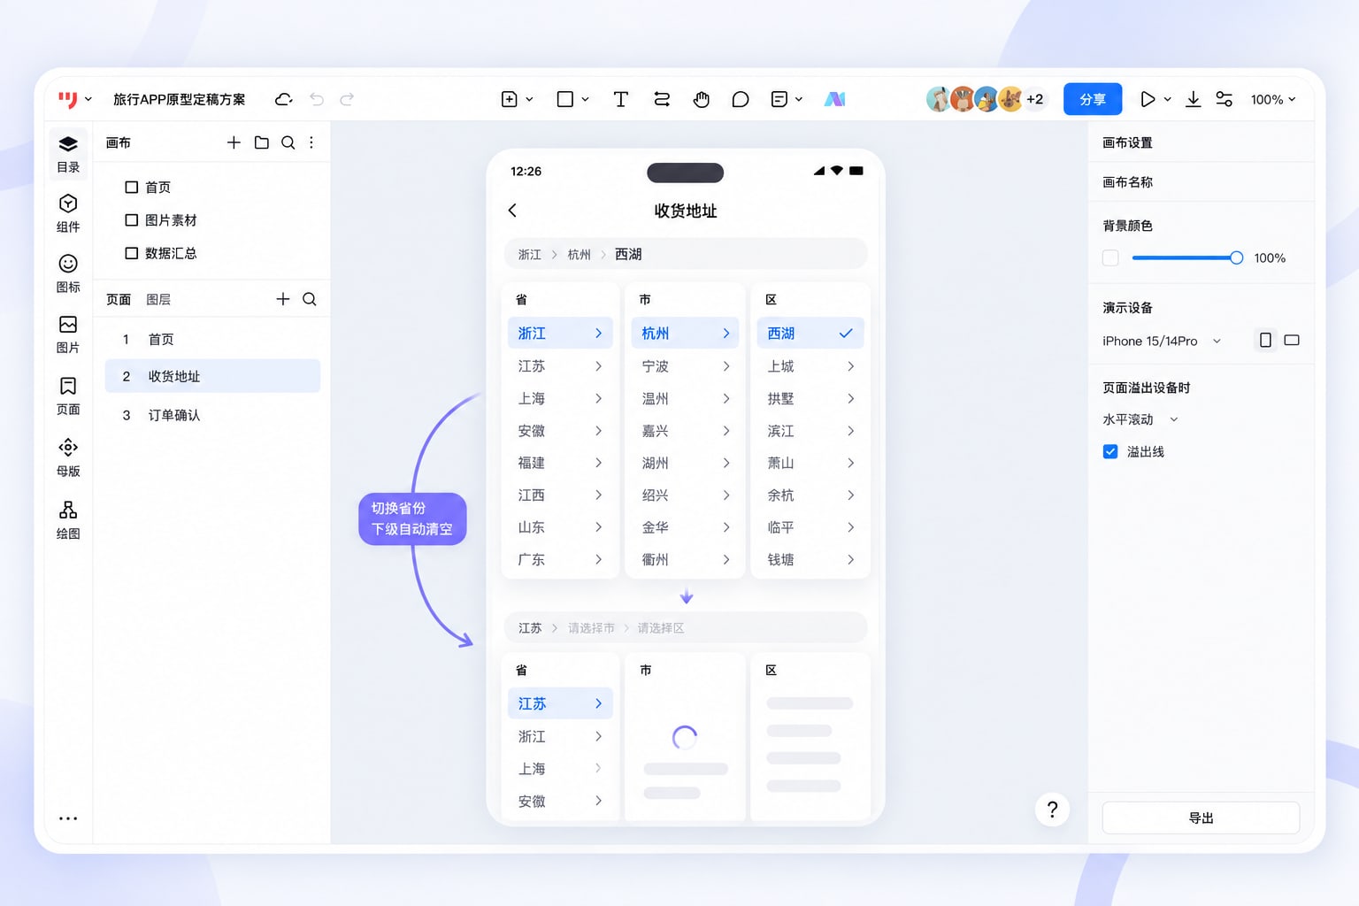Click the cloud sync status icon
1359x906 pixels.
284,99
